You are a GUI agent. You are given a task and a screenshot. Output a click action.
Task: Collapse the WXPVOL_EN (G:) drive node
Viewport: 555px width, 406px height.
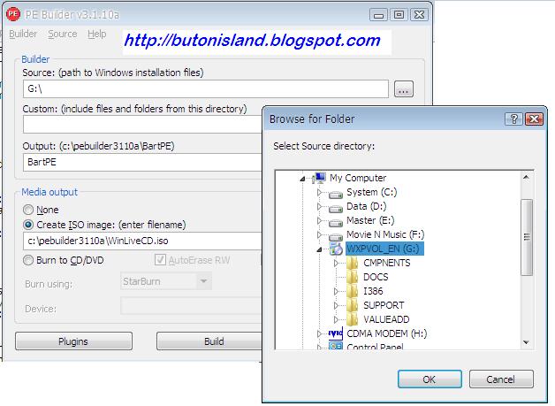(x=319, y=249)
